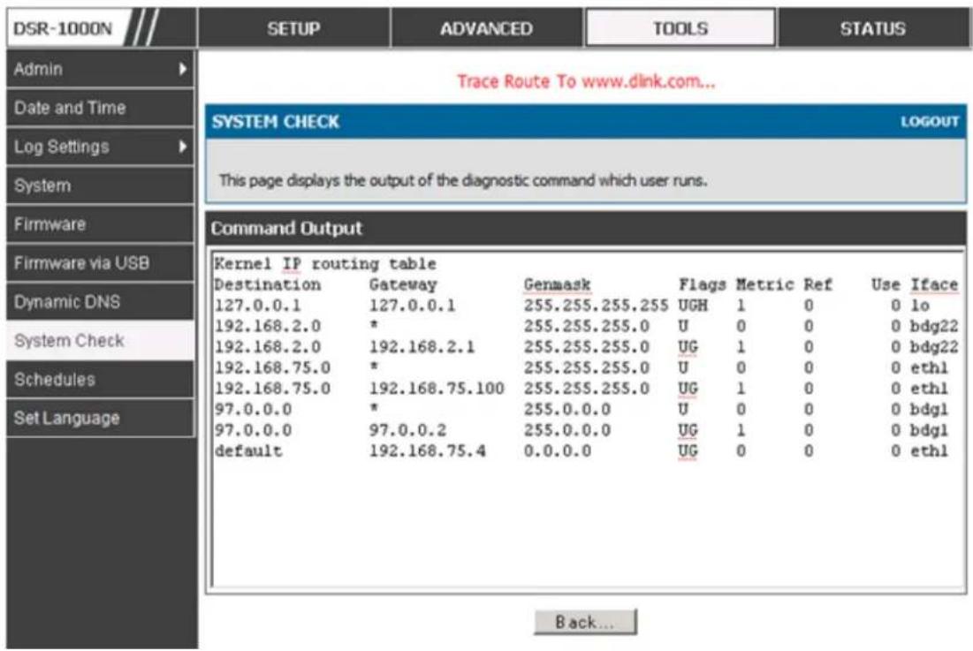Screen dimensions: 973x651
Task: Click the LOGOUT link
Action: click(x=930, y=122)
